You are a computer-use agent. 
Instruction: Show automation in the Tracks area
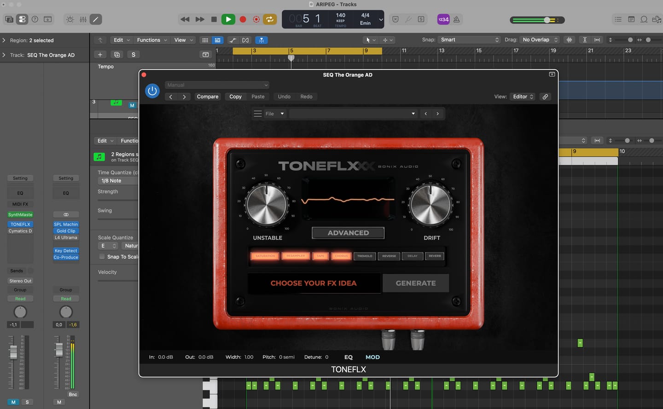233,40
